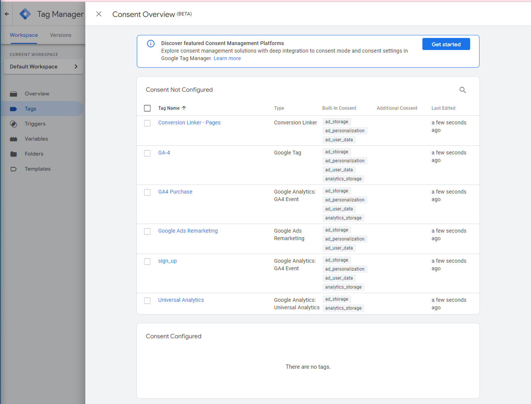
Task: Open search in Consent Not Configured table
Action: 463,90
